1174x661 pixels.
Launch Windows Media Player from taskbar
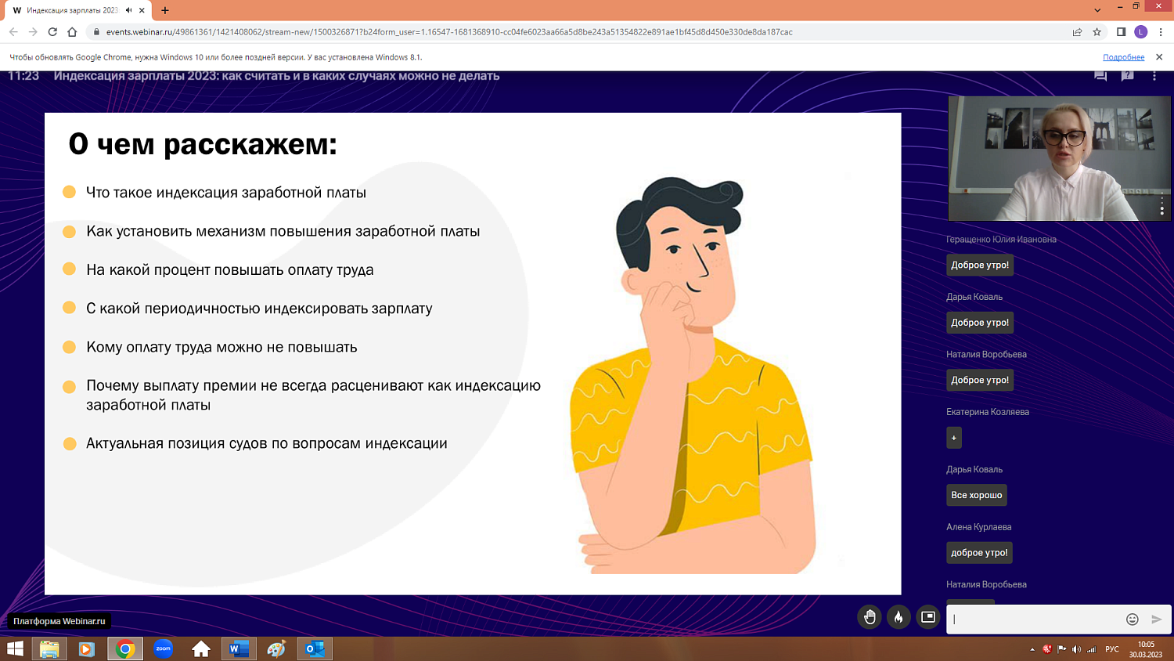click(x=87, y=648)
